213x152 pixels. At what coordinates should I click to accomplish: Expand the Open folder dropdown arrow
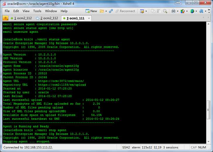point(106,11)
